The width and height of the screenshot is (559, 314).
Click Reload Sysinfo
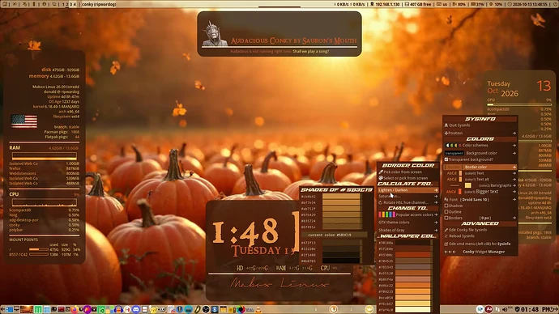point(480,236)
